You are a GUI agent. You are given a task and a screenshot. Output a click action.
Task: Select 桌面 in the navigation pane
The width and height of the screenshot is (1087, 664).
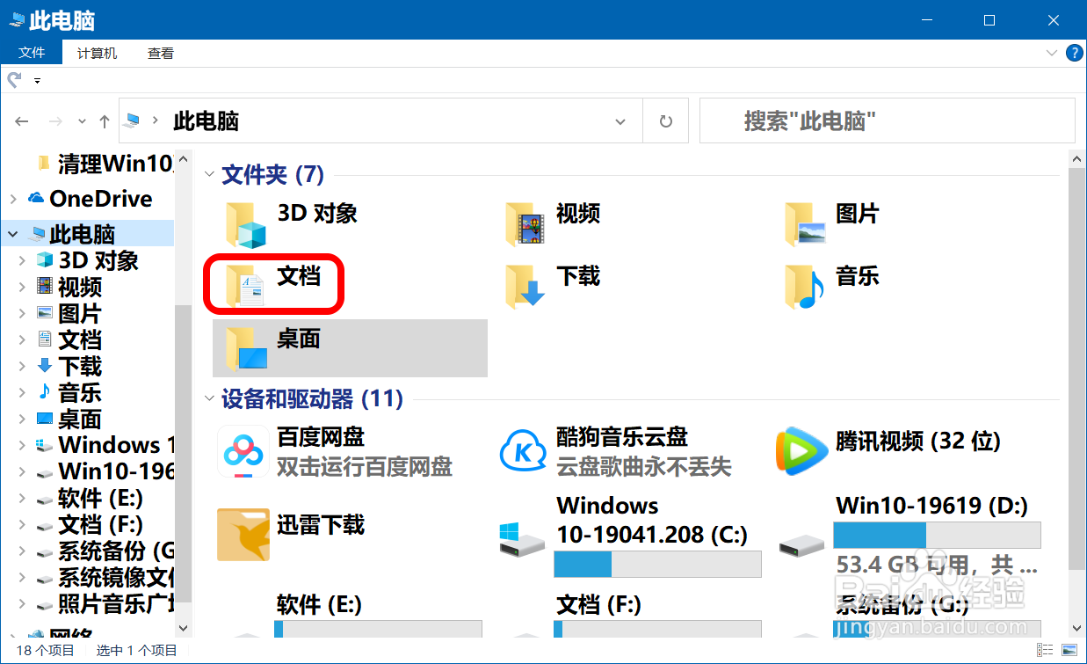[x=76, y=420]
